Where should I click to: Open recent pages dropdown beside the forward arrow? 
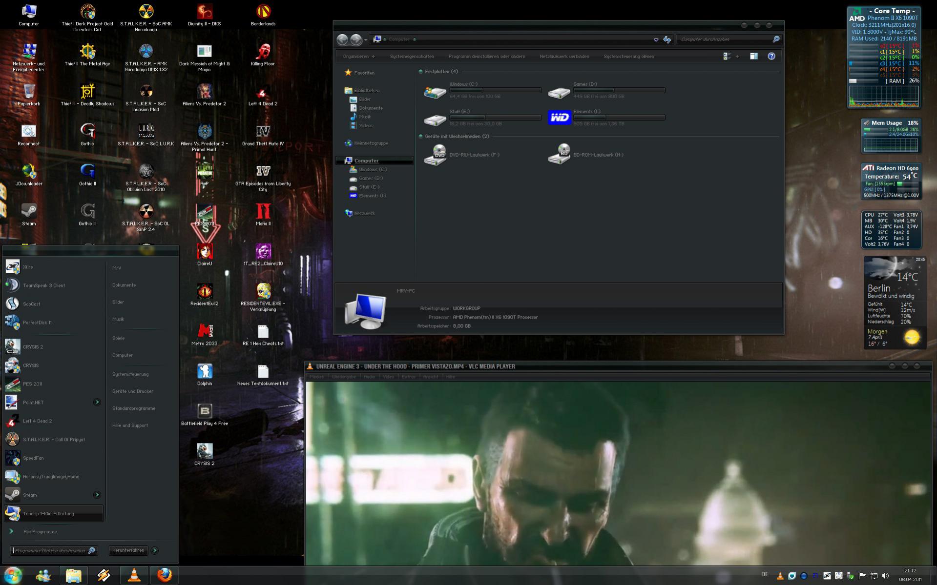pos(366,40)
